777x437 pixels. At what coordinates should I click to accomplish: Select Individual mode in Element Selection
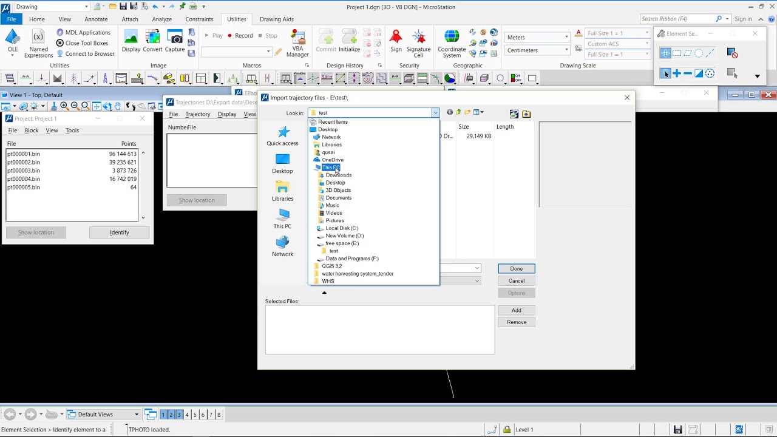tap(666, 53)
